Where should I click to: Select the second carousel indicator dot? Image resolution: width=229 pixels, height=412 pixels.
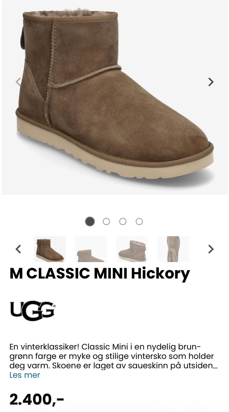106,221
